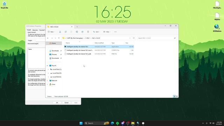224x126 pixels.
Task: Select the ISLC.exe.C... CONFIG file
Action: (99, 50)
